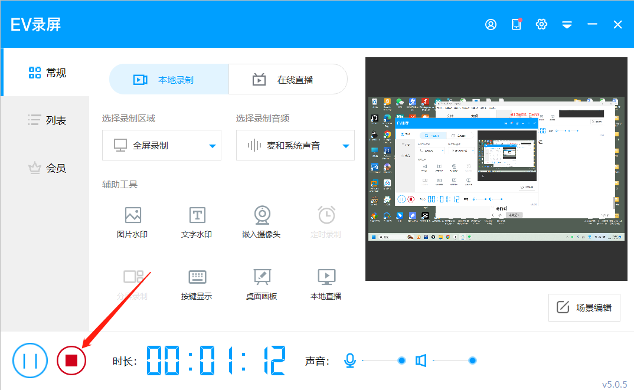Open the drop-down menu icon in title bar
Viewport: 634px width, 390px height.
pyautogui.click(x=567, y=25)
